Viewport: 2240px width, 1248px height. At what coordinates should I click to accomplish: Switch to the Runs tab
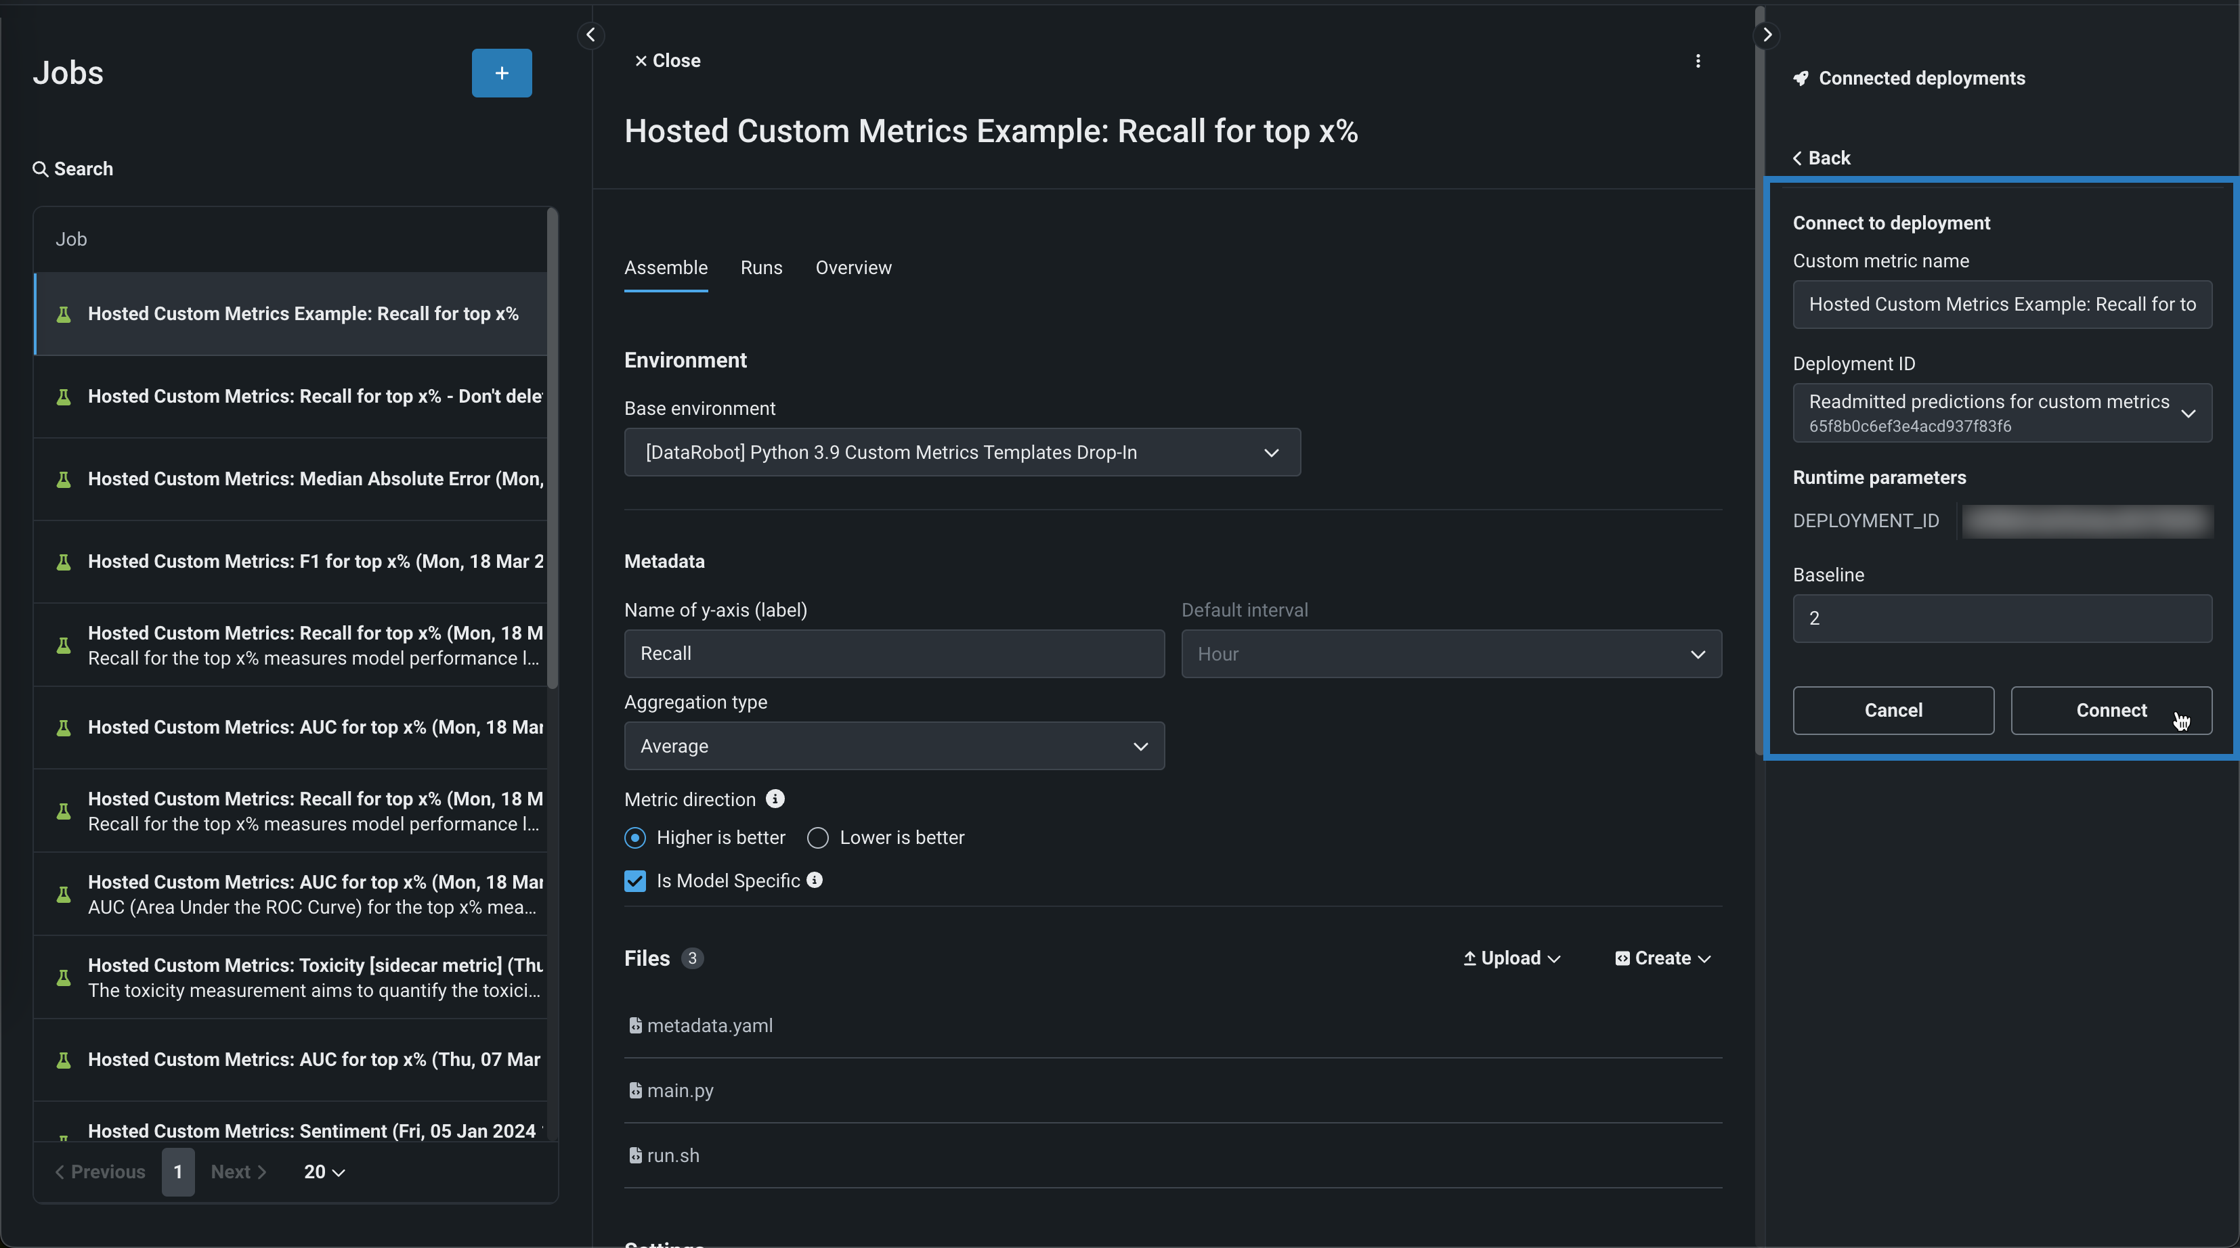coord(761,268)
